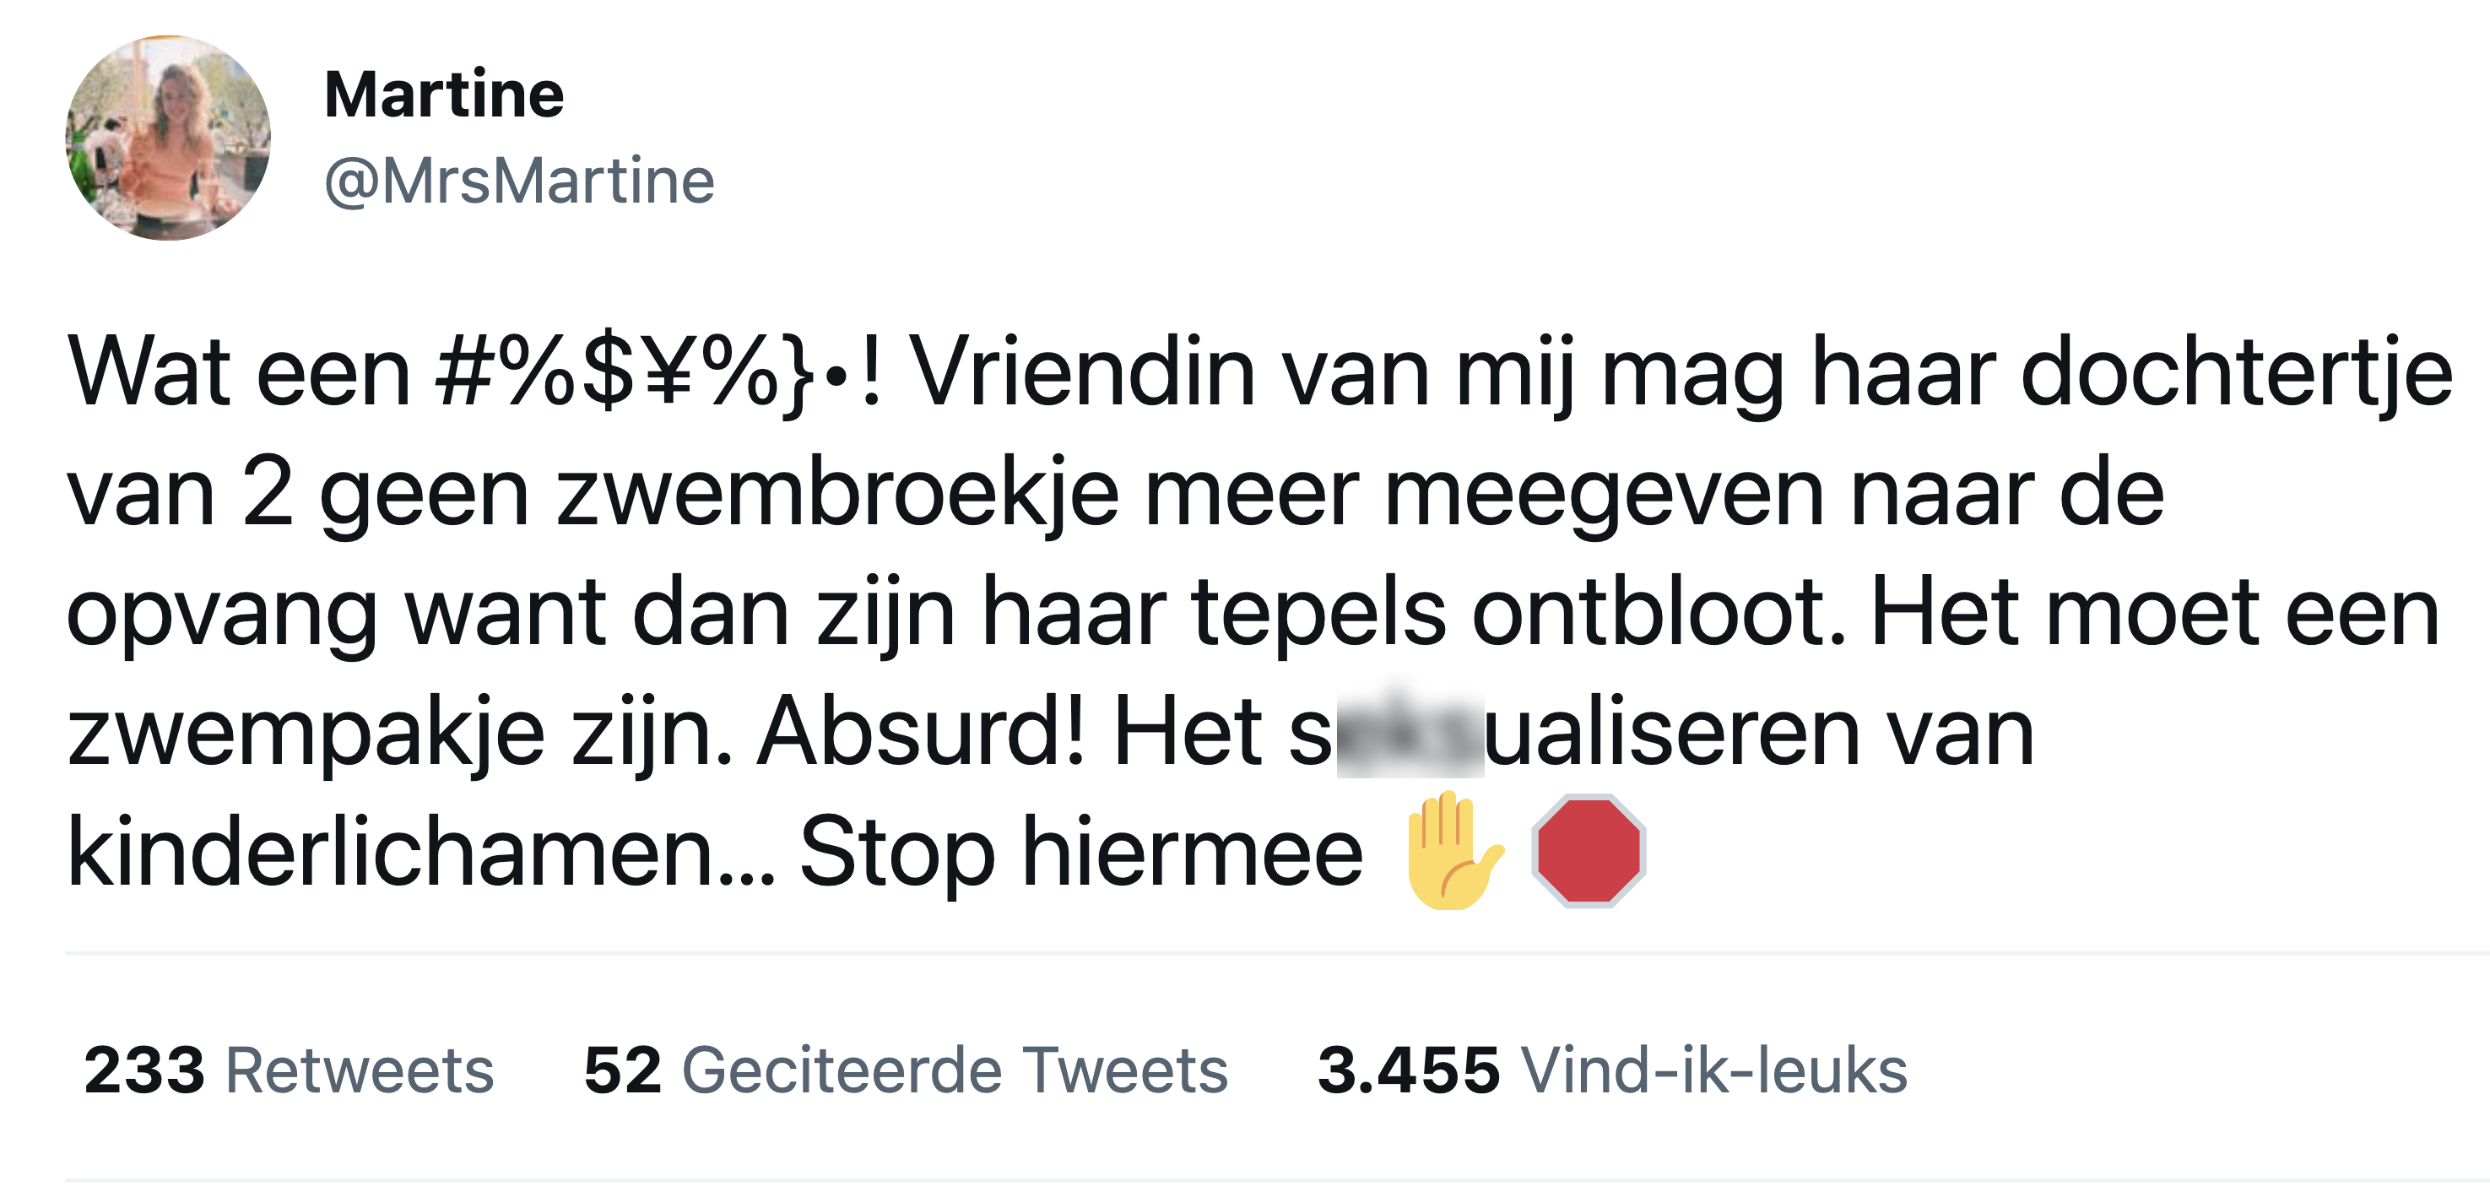Viewport: 2490px width, 1192px height.
Task: Click the opening words 'Wat een'
Action: click(239, 373)
